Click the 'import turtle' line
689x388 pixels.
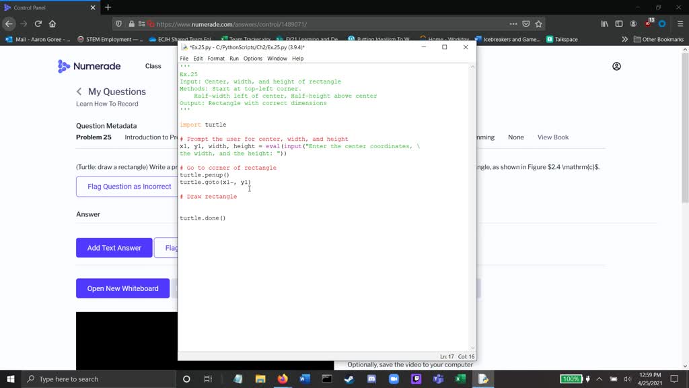(203, 125)
